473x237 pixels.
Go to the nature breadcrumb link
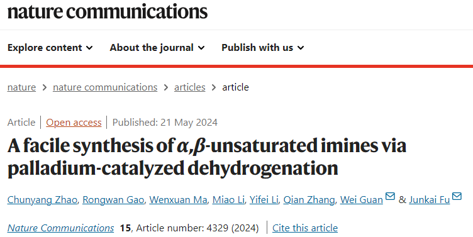(x=21, y=87)
